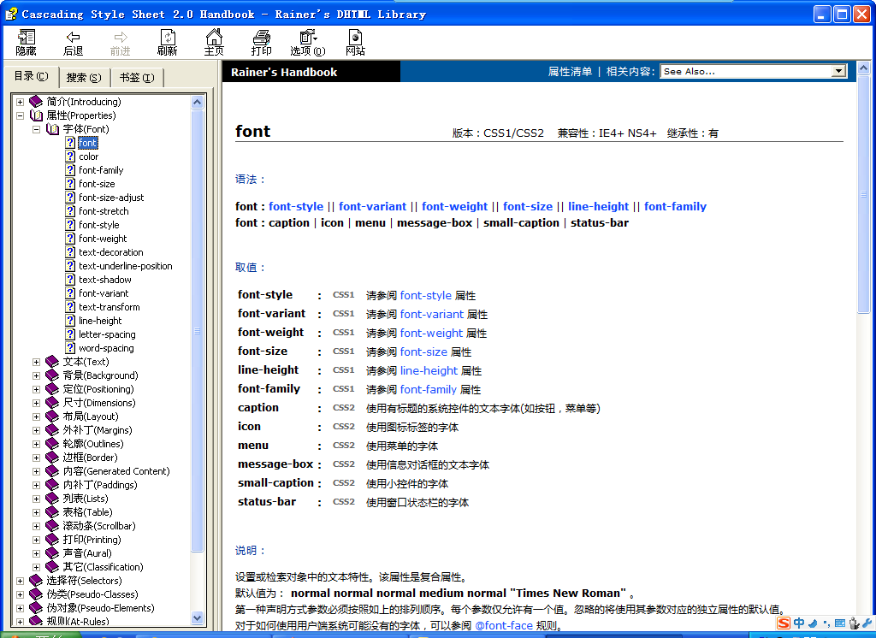
Task: Click the page icon beside line-height in tree
Action: point(70,321)
